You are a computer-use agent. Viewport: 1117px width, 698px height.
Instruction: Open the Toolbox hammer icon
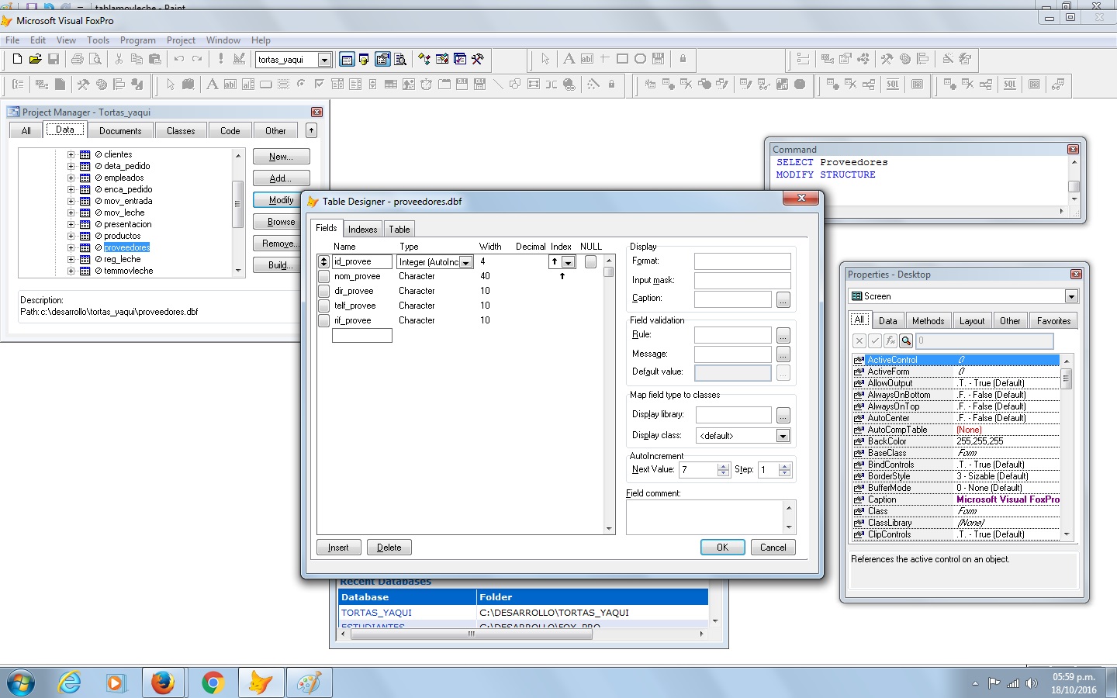click(x=478, y=59)
